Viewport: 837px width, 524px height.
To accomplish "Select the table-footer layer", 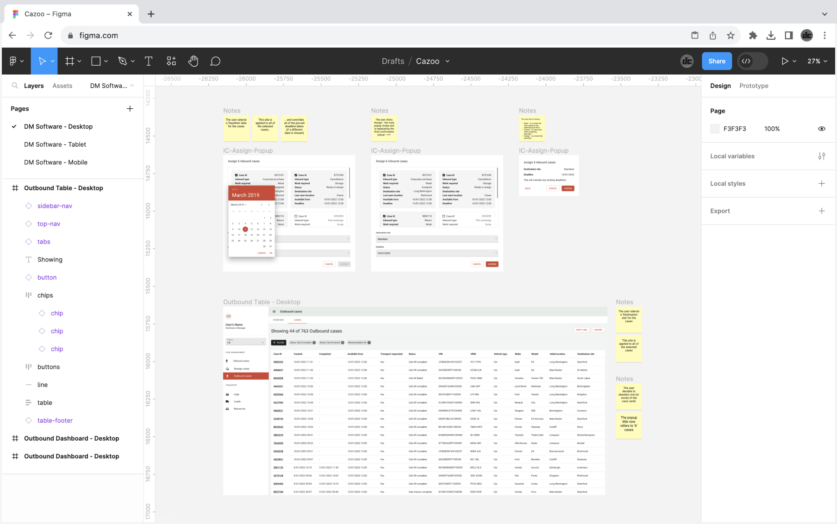I will click(x=55, y=420).
